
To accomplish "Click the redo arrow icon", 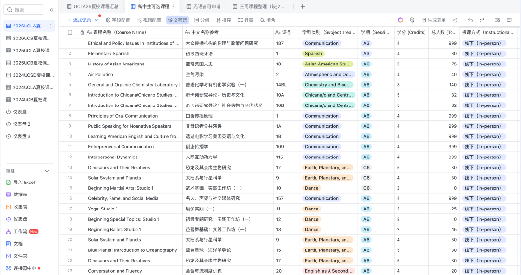I will point(482,20).
